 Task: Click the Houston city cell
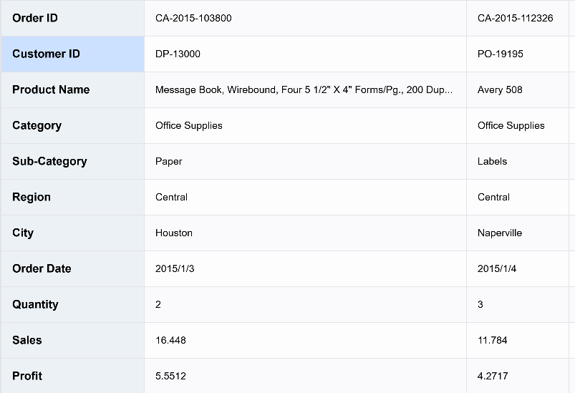[x=304, y=233]
